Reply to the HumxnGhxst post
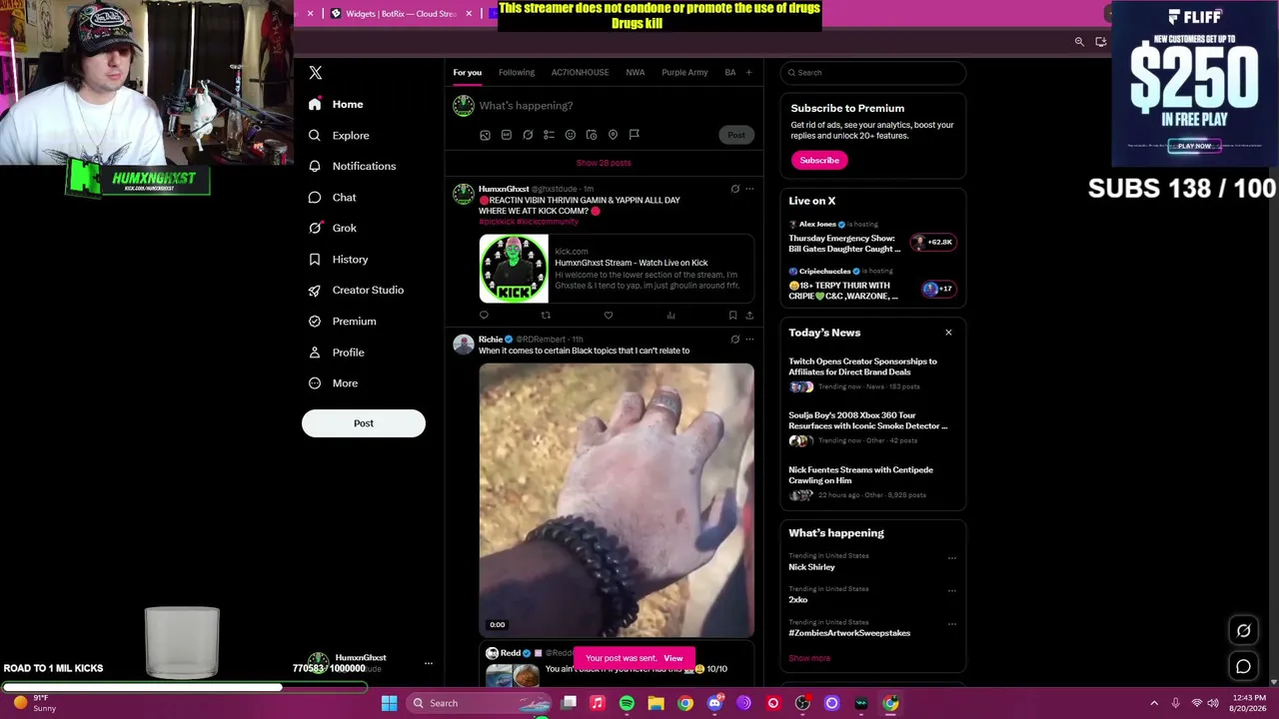Screen dimensions: 1279x719 click(484, 316)
